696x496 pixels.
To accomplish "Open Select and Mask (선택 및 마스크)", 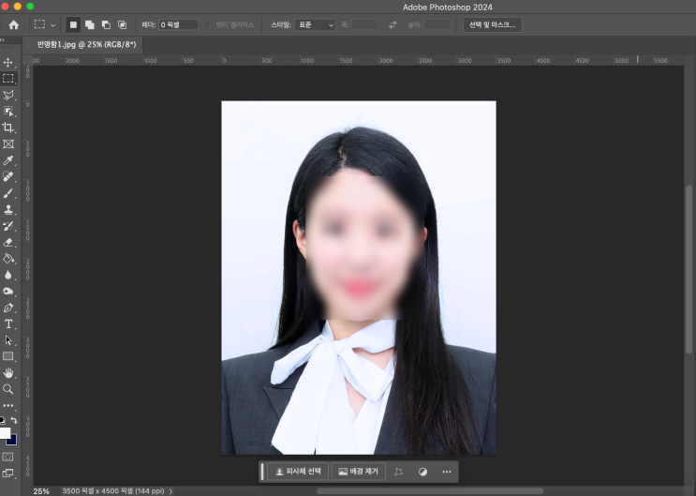I will pos(493,25).
